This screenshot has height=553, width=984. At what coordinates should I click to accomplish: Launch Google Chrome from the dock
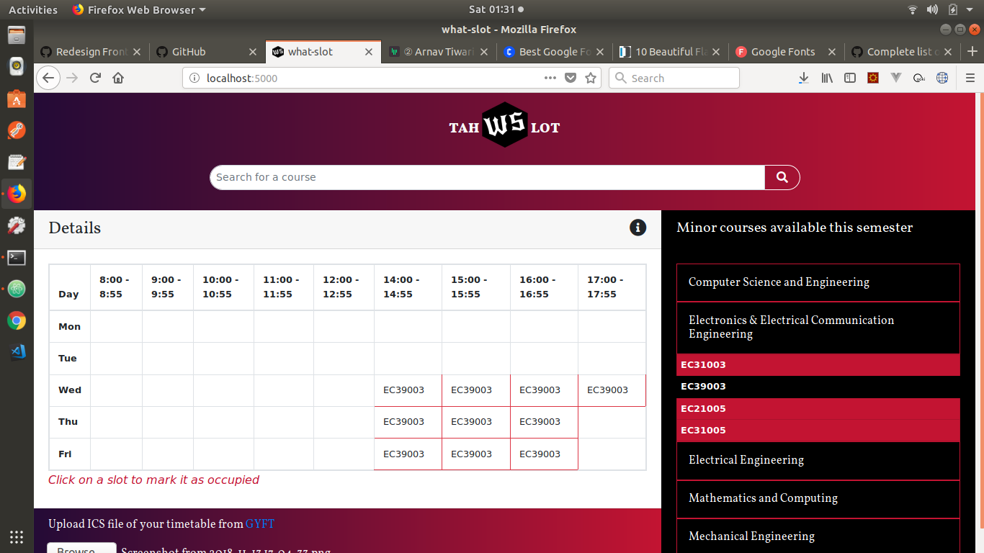pos(17,320)
